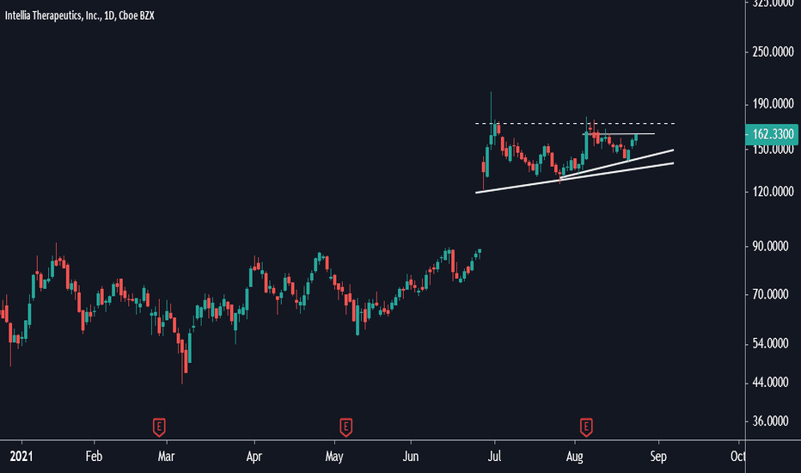The width and height of the screenshot is (801, 473).
Task: Open the earnings marker near May
Action: (345, 427)
